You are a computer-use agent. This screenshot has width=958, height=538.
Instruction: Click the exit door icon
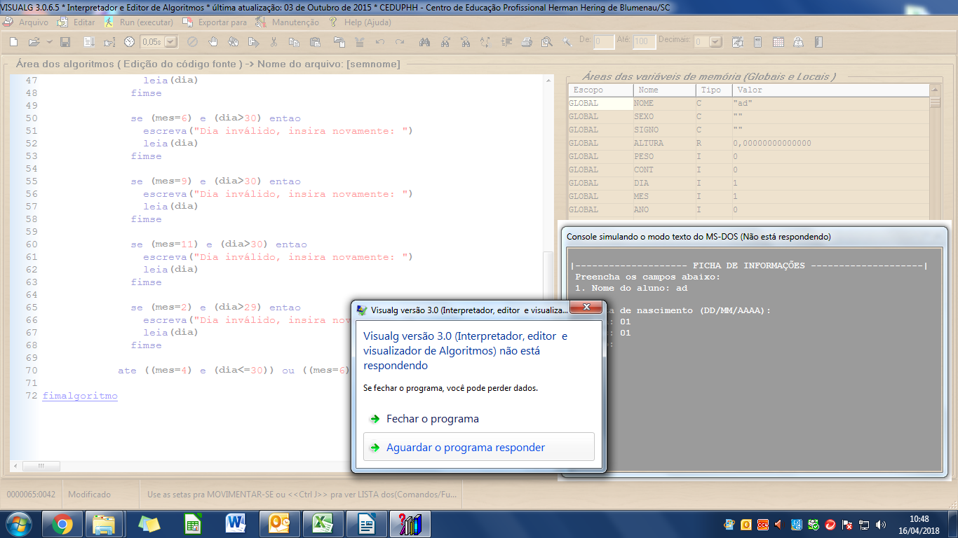tap(818, 42)
